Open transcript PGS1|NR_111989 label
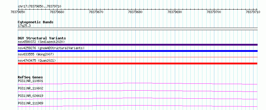Screen dimensions: 266x110 (x=30, y=103)
